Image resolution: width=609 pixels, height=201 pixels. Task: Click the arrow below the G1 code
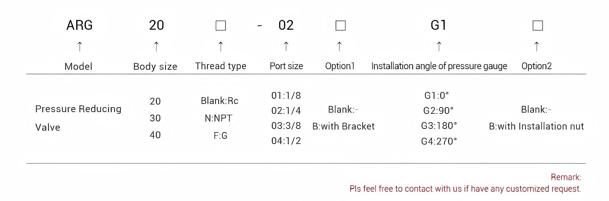439,46
